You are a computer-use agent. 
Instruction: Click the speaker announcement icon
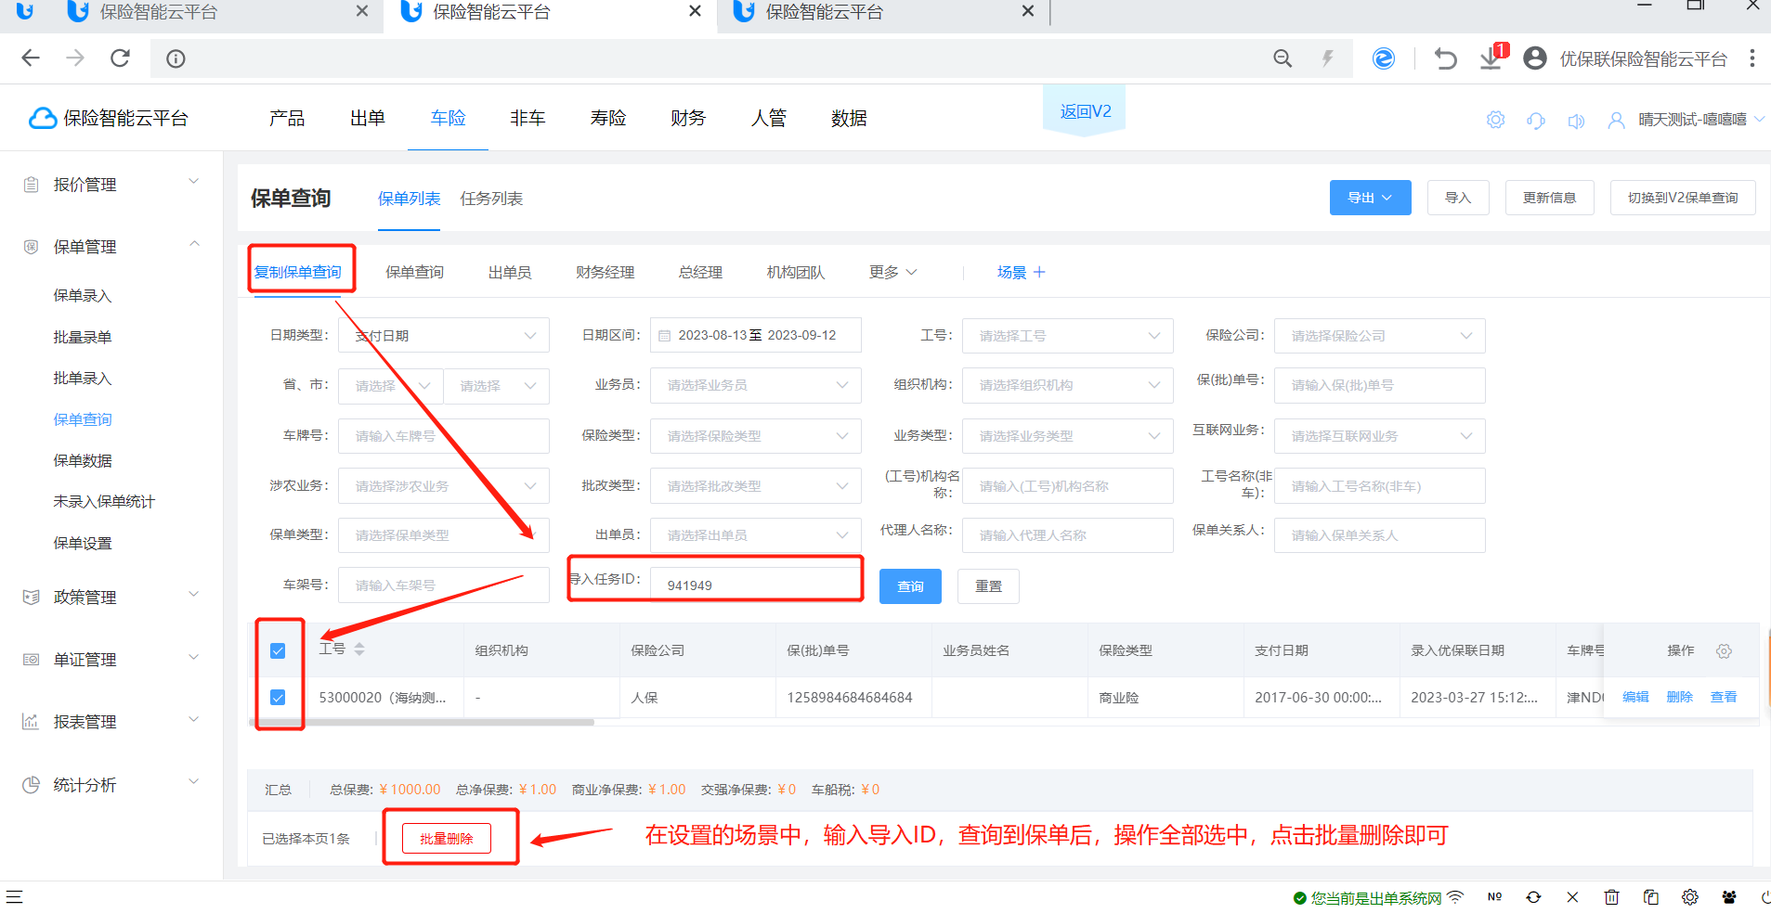pos(1576,121)
